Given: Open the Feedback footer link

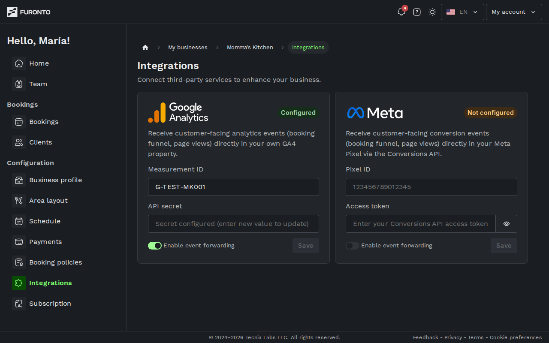Looking at the screenshot, I should pos(425,337).
